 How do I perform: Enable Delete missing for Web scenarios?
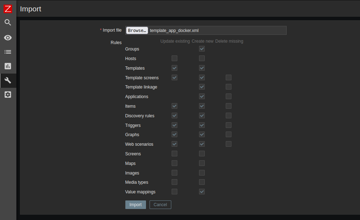228,144
